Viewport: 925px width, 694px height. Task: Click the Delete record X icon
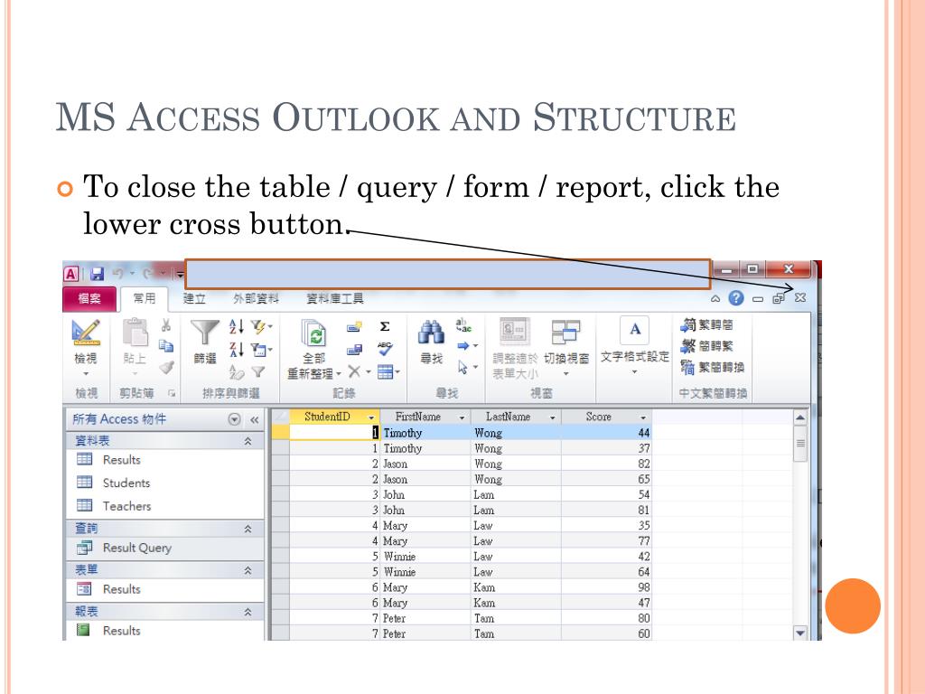pos(354,371)
